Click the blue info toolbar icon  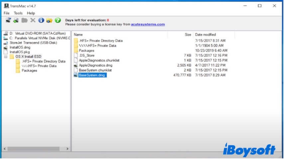click(41, 21)
